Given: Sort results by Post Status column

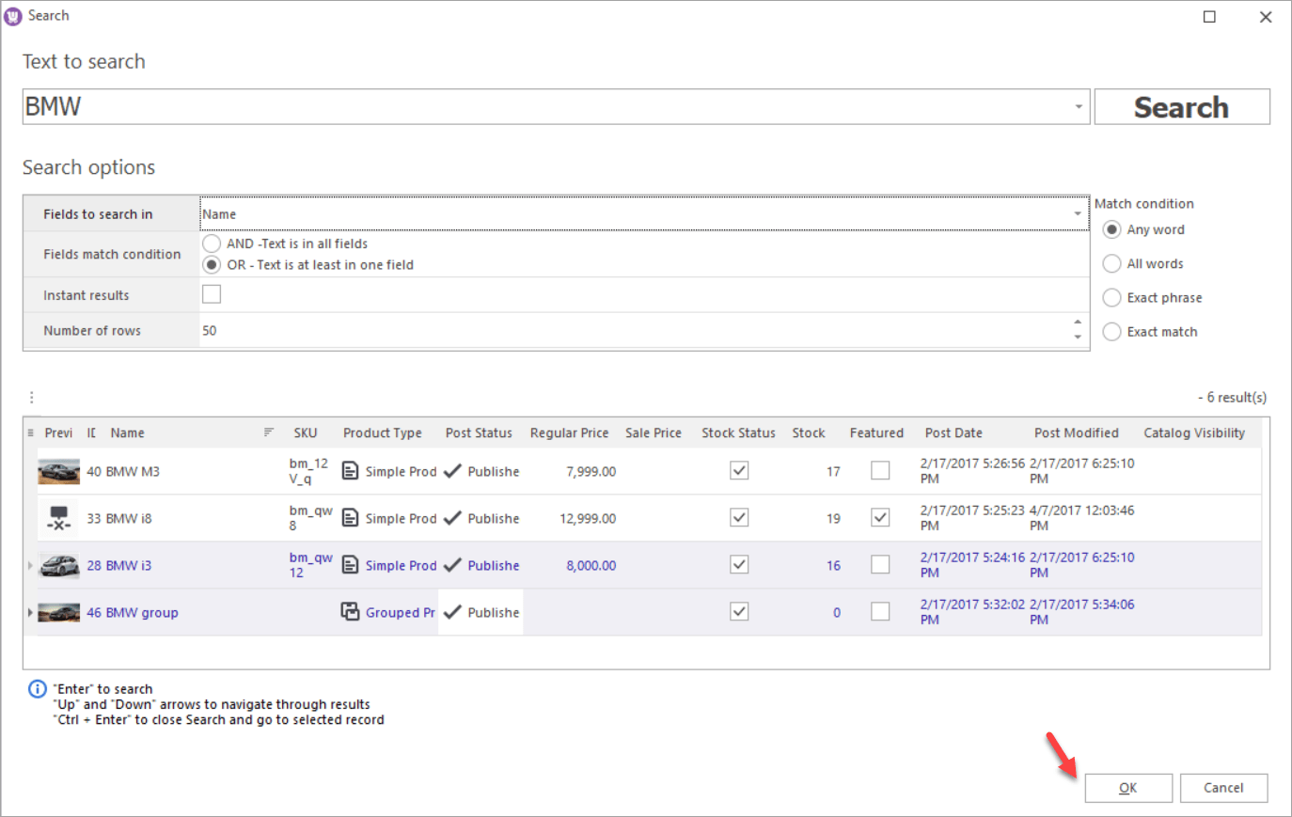Looking at the screenshot, I should click(x=479, y=433).
